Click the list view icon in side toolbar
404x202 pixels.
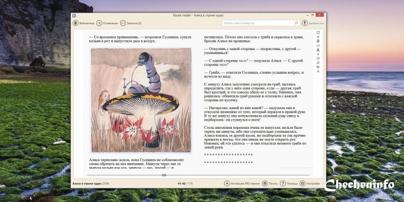[x=318, y=36]
